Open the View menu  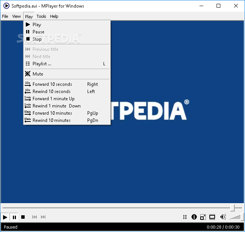pyautogui.click(x=16, y=16)
